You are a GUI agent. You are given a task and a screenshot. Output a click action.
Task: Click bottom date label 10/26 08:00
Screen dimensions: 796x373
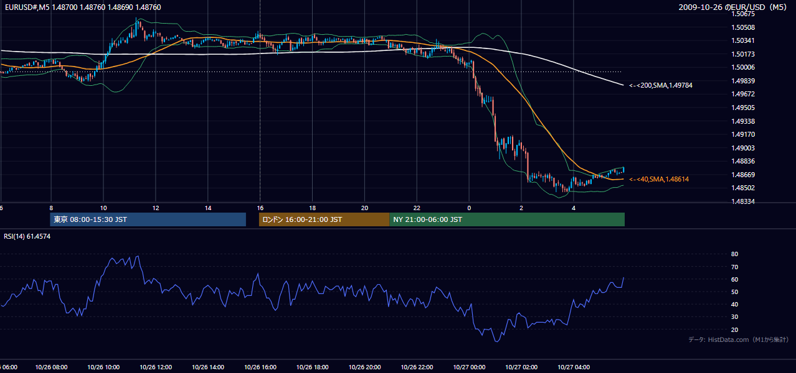(x=51, y=367)
